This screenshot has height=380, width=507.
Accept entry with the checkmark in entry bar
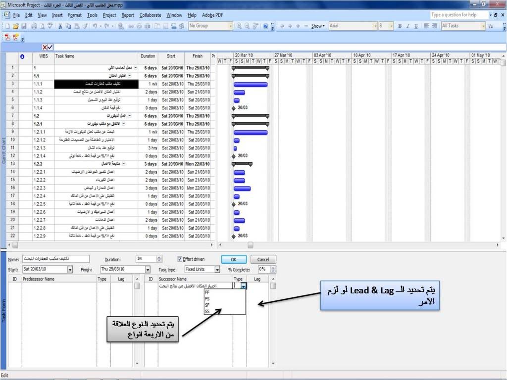[50, 47]
